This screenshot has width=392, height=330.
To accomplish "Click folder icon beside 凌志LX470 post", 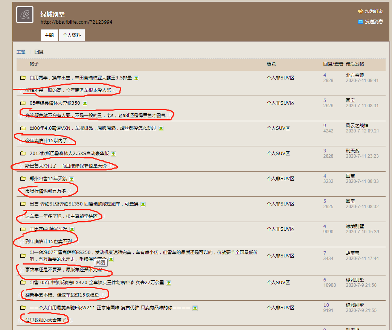I will point(23,283).
